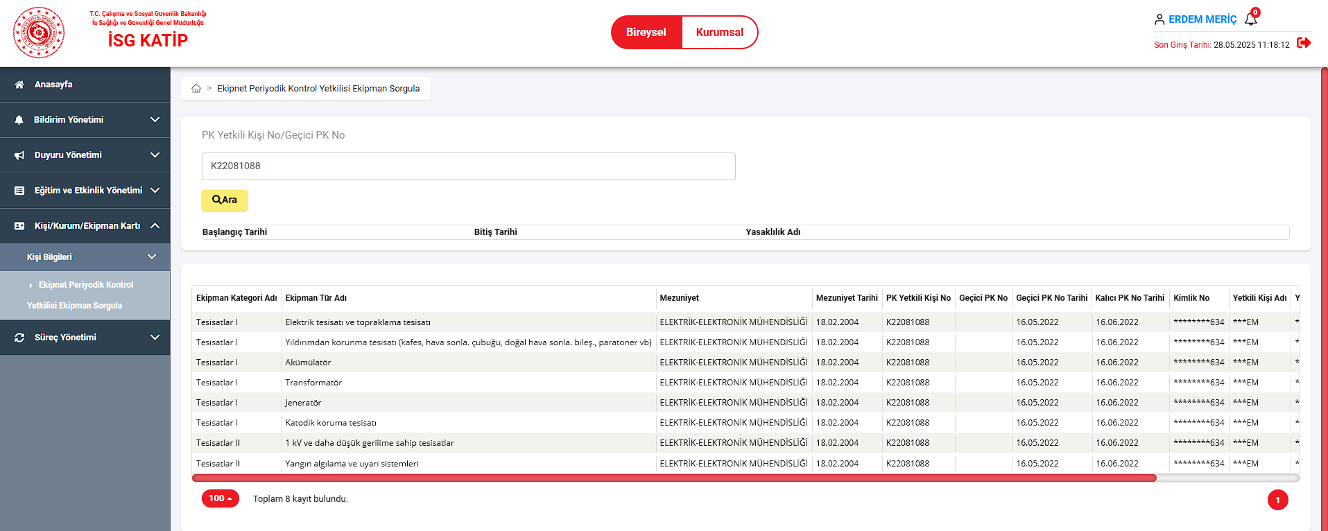Click the home icon in breadcrumb

[196, 89]
